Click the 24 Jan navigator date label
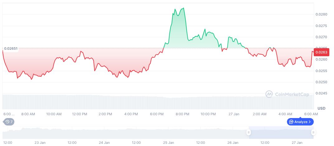The image size is (334, 146). coord(104,143)
